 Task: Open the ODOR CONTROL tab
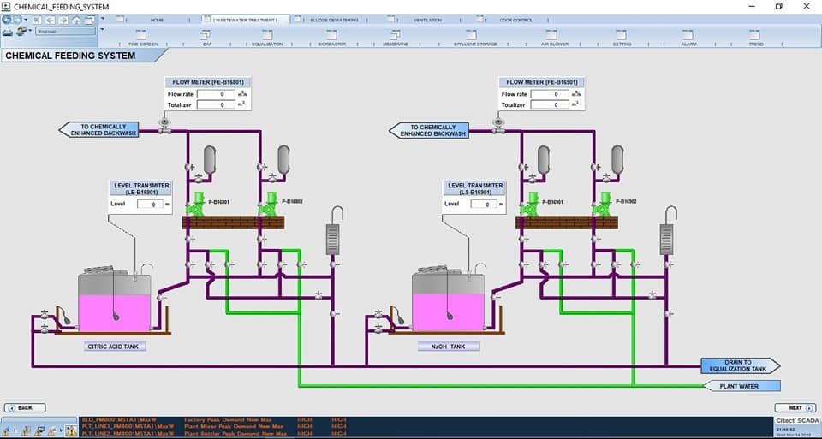(515, 20)
